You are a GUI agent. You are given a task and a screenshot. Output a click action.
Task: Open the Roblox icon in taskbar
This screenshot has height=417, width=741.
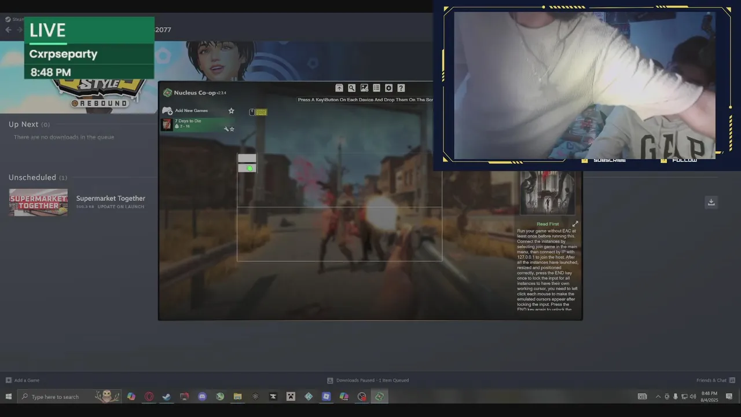point(326,397)
